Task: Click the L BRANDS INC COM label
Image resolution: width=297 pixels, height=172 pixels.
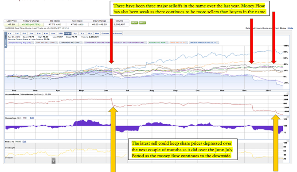Action: (69, 43)
